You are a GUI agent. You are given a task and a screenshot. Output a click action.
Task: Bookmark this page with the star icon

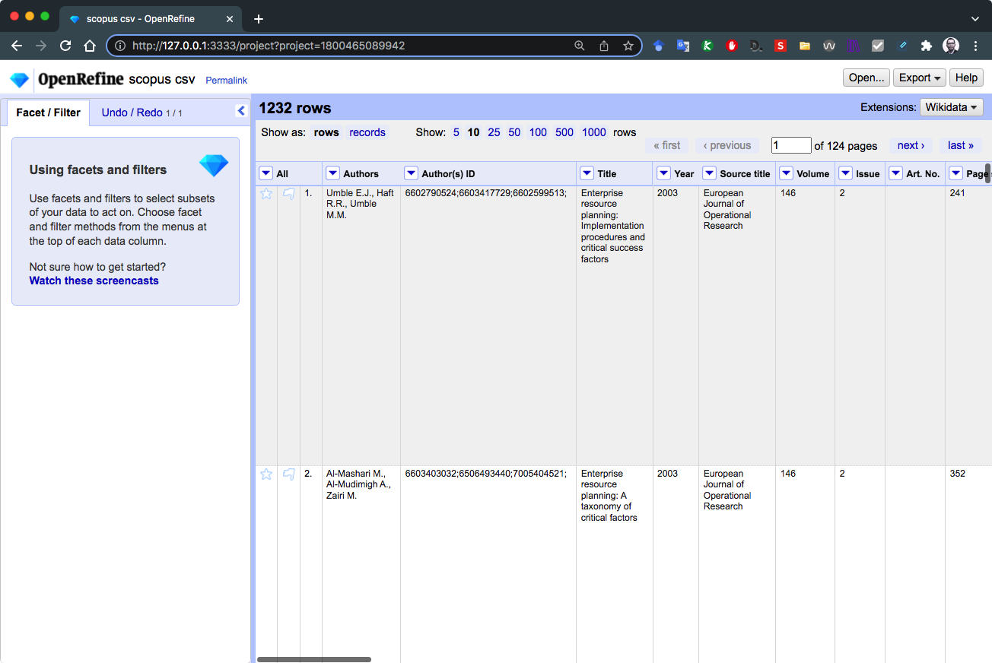tap(628, 46)
